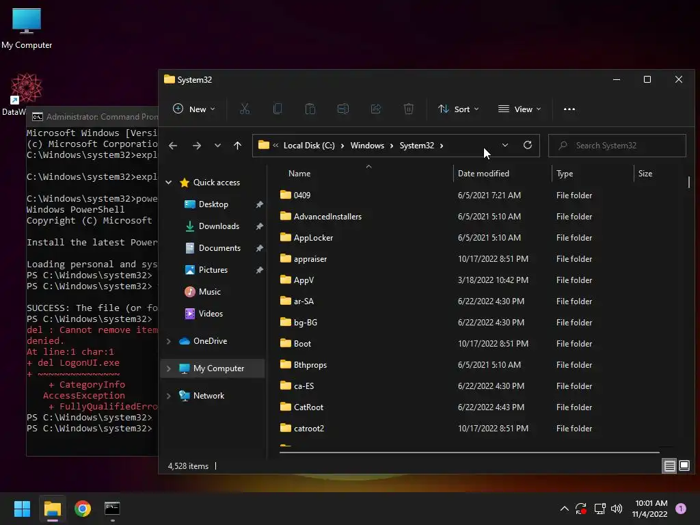
Task: Click the address bar folder icon
Action: tap(264, 145)
